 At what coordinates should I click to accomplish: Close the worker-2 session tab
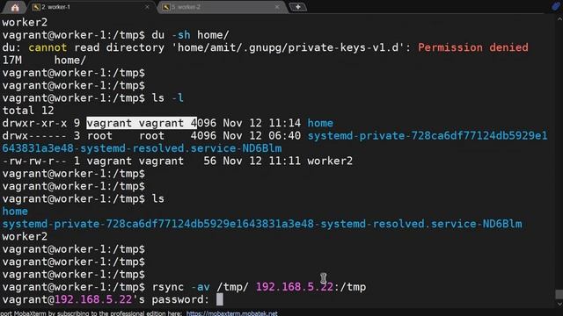pyautogui.click(x=277, y=7)
